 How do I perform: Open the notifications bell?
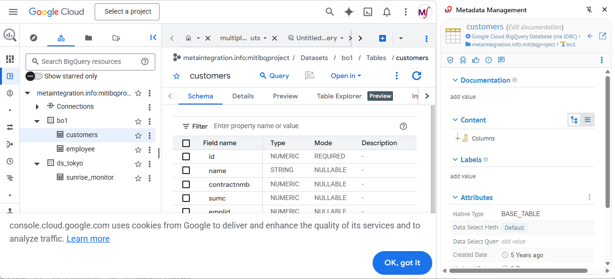coord(387,12)
